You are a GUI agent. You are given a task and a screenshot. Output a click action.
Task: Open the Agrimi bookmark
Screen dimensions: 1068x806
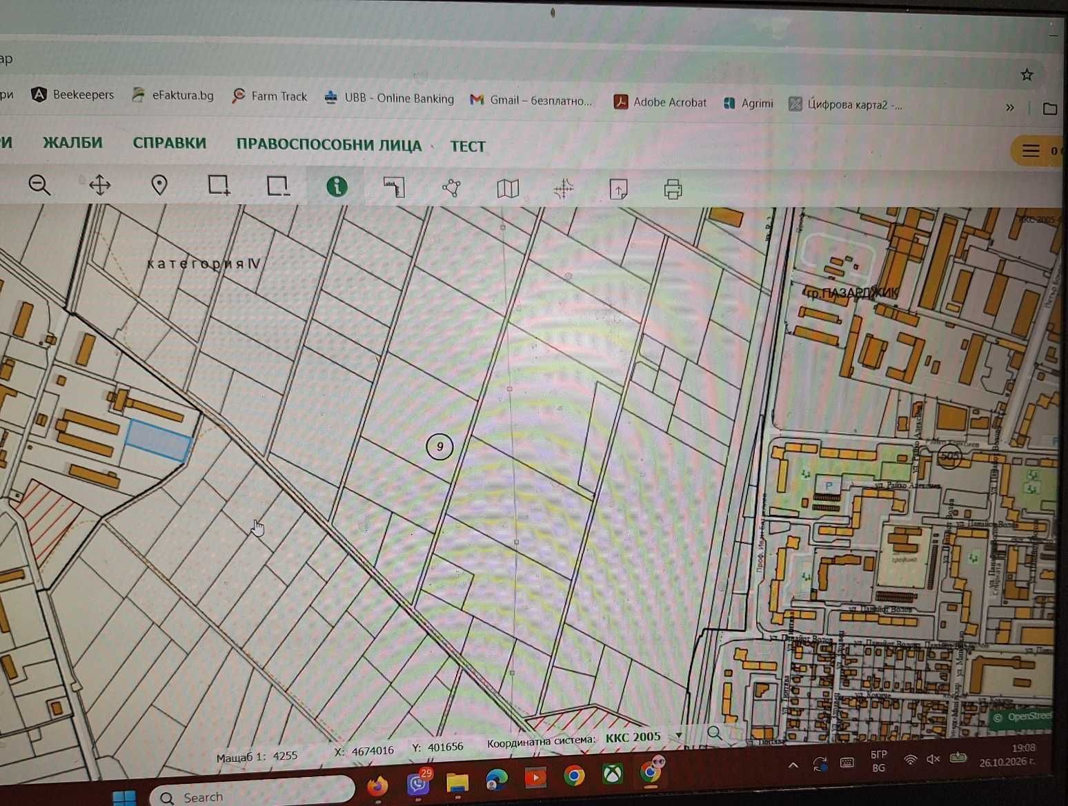pos(749,104)
